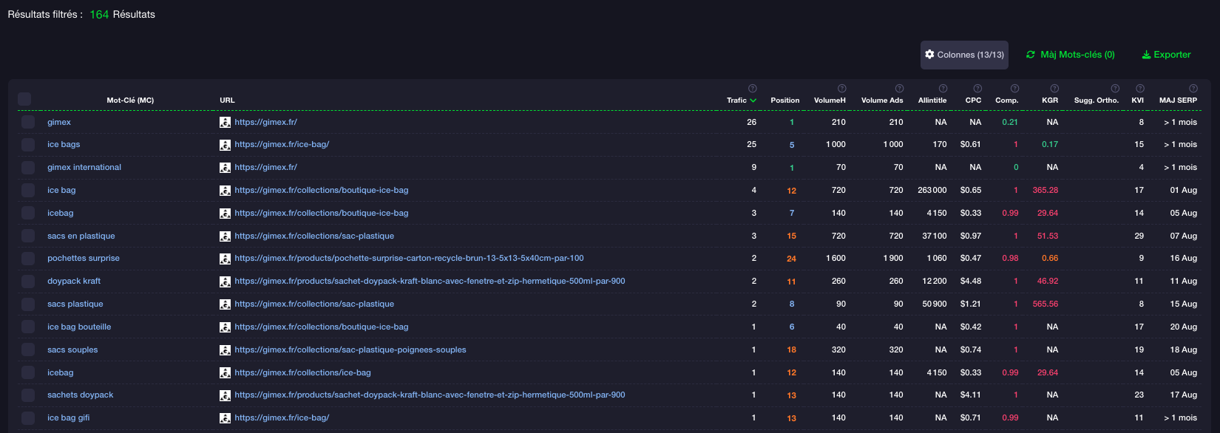The width and height of the screenshot is (1220, 433).
Task: Open the help icon above Volume Ads
Action: click(899, 89)
